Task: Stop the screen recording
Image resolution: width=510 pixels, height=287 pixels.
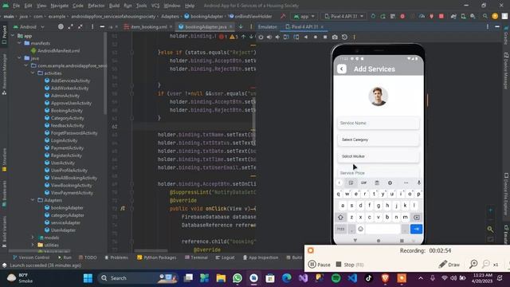Action: [350, 265]
